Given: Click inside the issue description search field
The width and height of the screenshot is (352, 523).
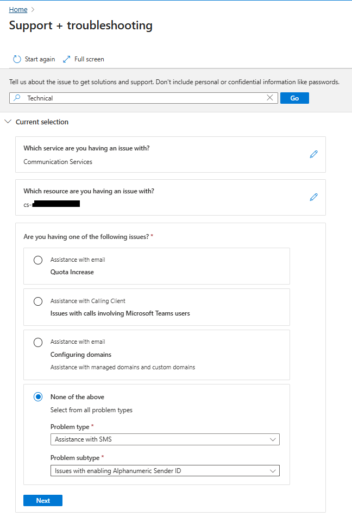Looking at the screenshot, I should pyautogui.click(x=141, y=98).
